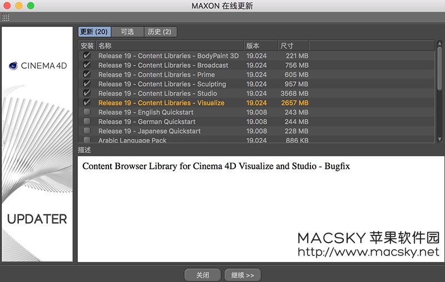This screenshot has width=445, height=282.
Task: Sort the list by the 安装 column header
Action: 87,46
